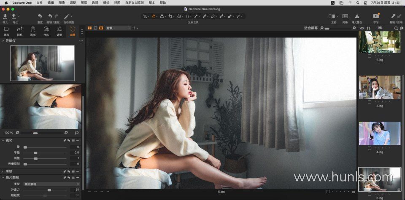The width and height of the screenshot is (405, 200).
Task: Check the selection box under 2.jpg thumbnail
Action: pyautogui.click(x=370, y=56)
